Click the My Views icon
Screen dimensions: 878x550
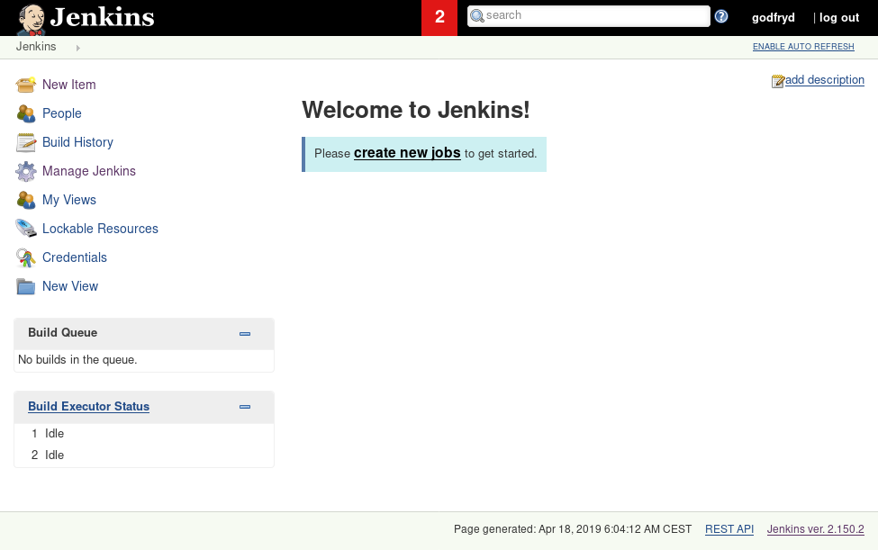[25, 200]
